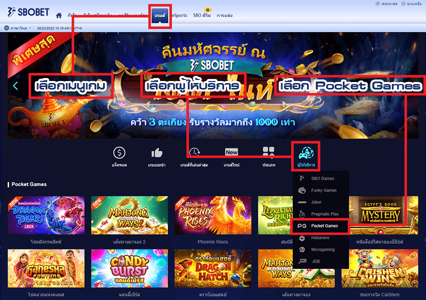Click the Phoenix Rises game title text
The width and height of the screenshot is (426, 300).
[x=212, y=241]
